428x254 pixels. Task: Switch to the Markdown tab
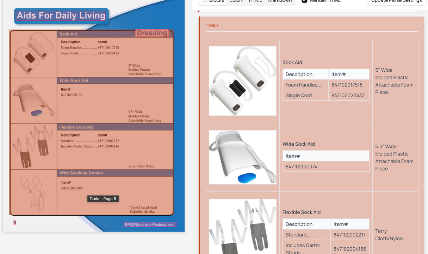coord(280,1)
